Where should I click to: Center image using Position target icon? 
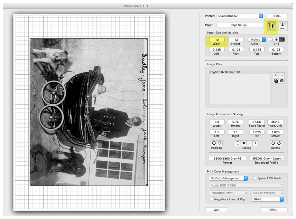pos(214,143)
